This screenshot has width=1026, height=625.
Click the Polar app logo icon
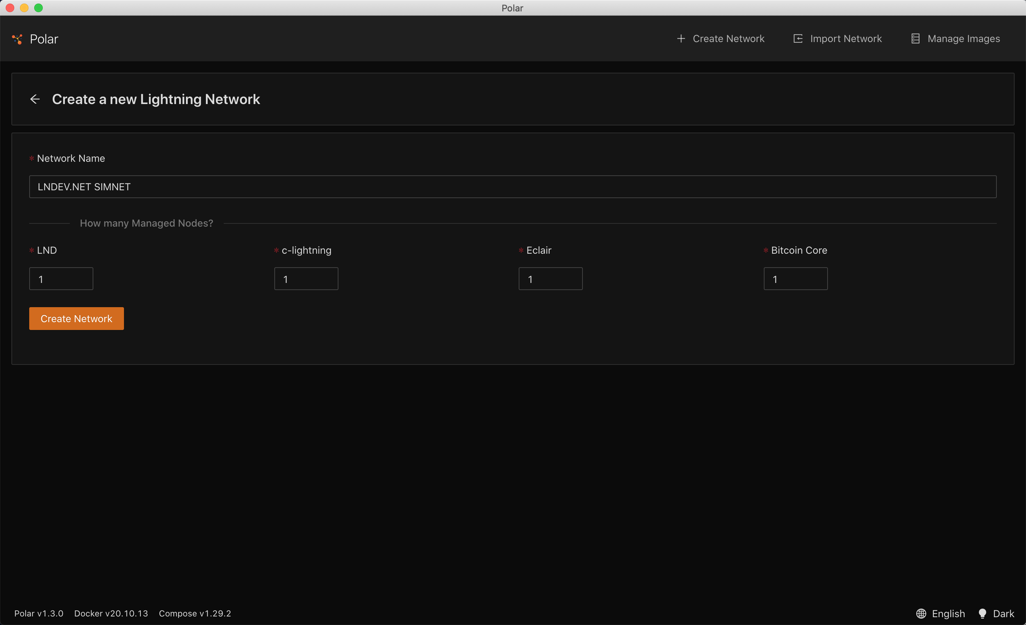[x=17, y=38]
